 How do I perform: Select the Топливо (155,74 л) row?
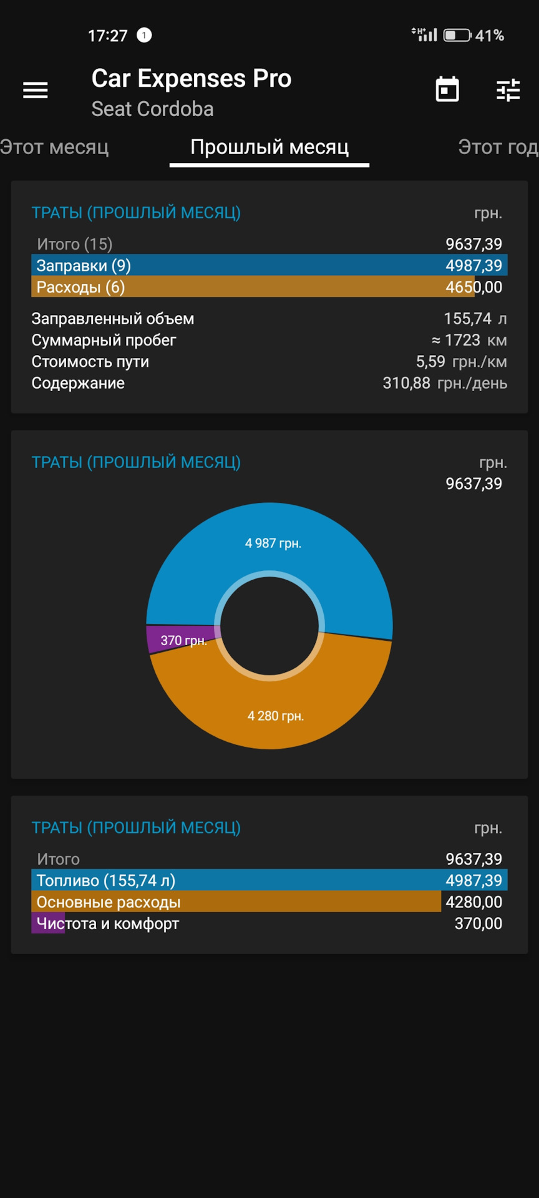269,880
